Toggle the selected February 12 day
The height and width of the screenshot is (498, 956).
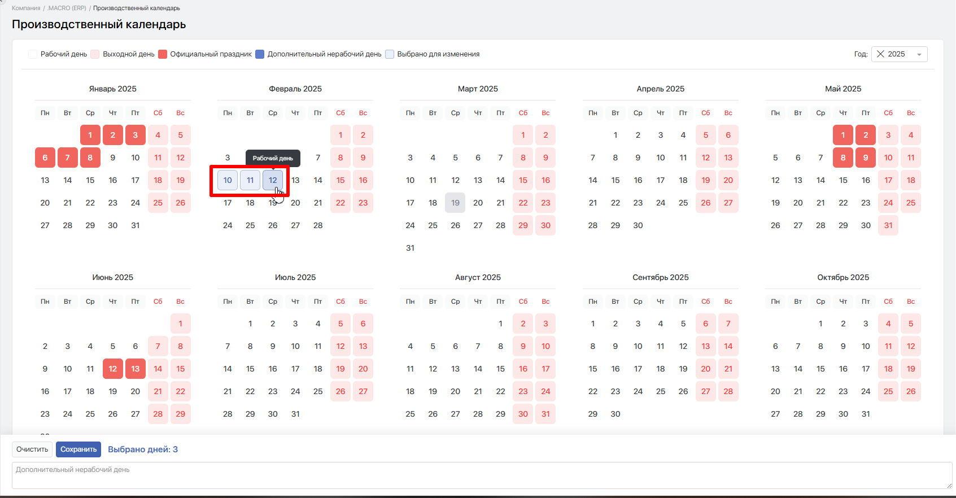[x=273, y=181]
